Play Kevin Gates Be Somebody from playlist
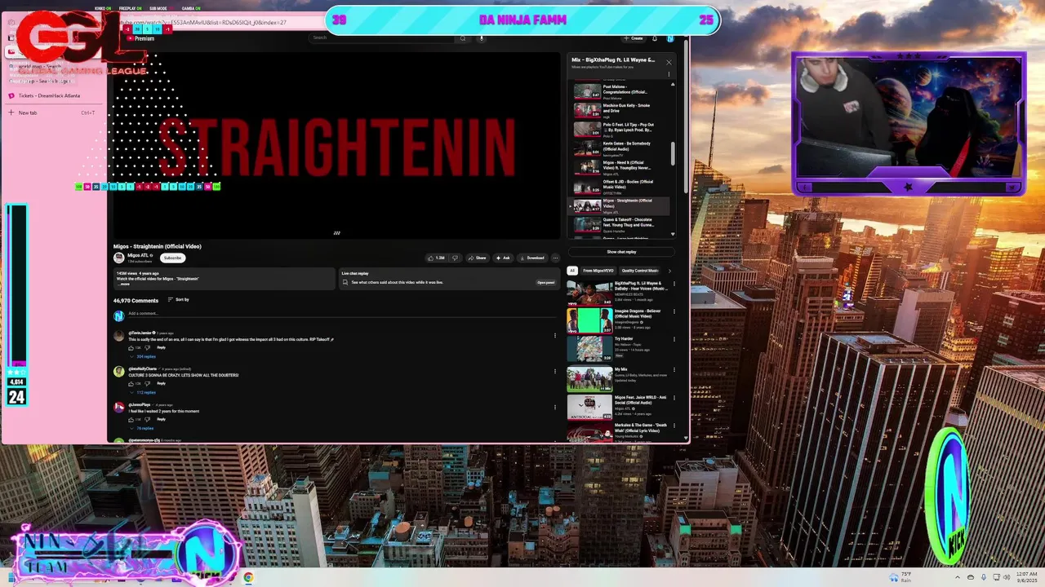 pyautogui.click(x=620, y=148)
